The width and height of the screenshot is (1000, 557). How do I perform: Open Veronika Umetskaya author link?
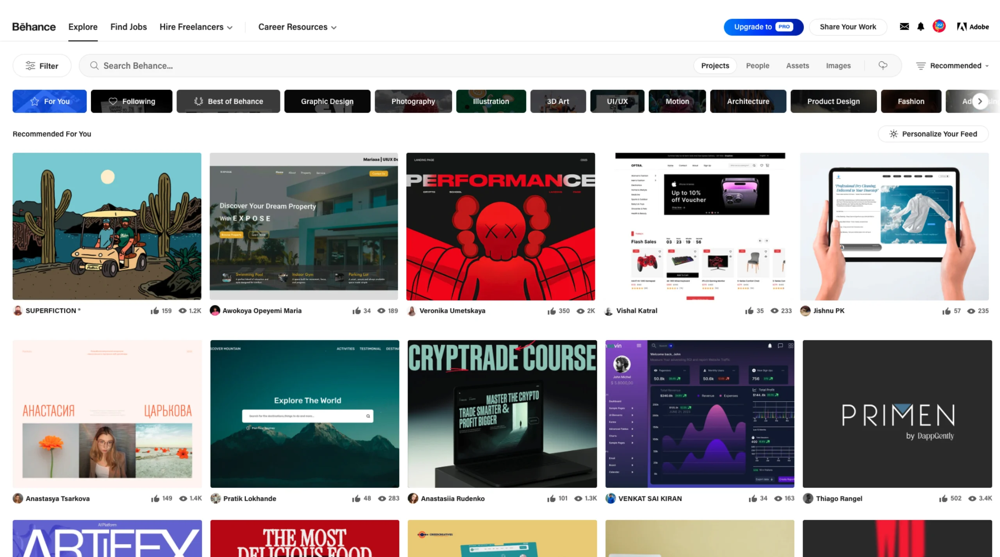[x=452, y=311]
